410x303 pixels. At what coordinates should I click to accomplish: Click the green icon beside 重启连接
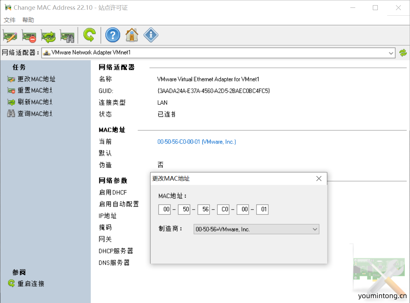[x=11, y=283]
